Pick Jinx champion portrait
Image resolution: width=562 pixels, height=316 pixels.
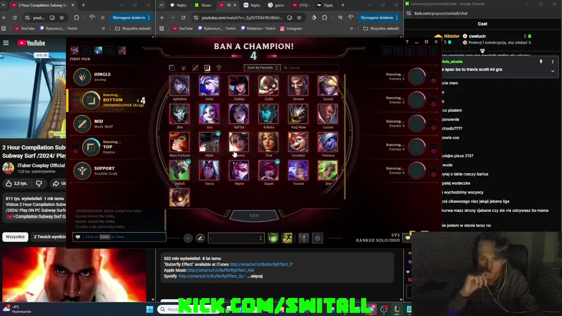(209, 114)
